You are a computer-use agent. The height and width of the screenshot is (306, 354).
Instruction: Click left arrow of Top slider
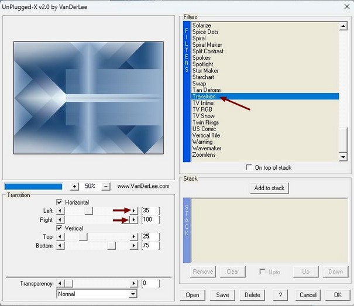coord(60,237)
